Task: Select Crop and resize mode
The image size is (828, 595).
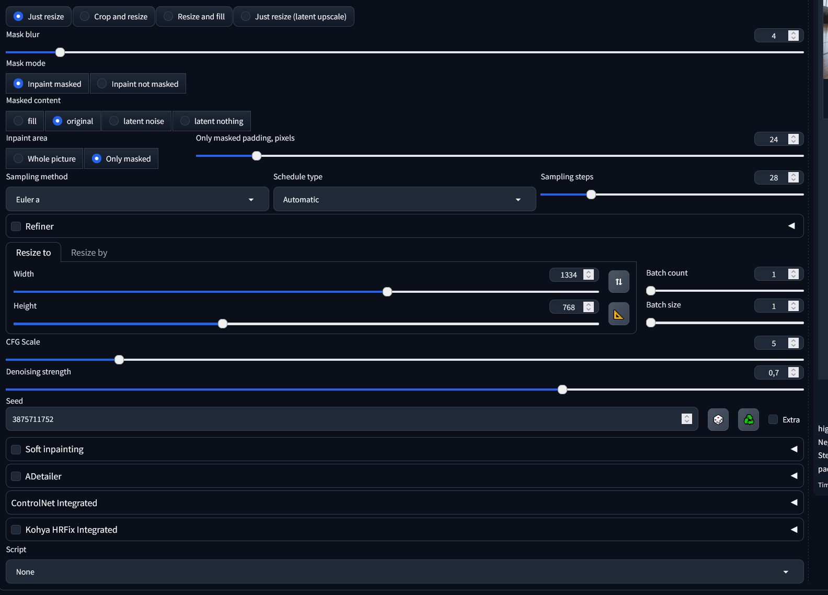Action: point(114,17)
